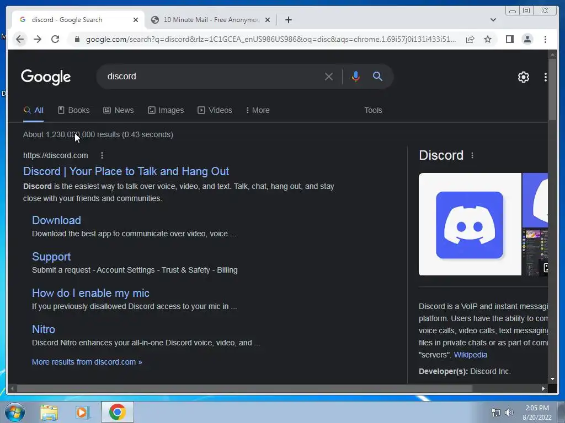Expand the tab search dropdown arrow
Image resolution: width=565 pixels, height=423 pixels.
pos(493,20)
